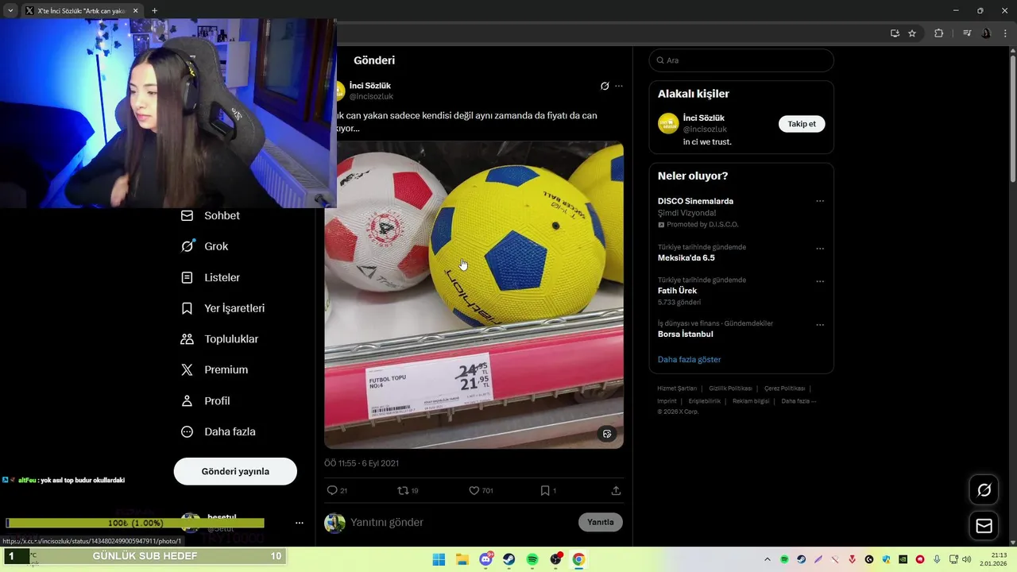Expand the Daha fazla menu

230,431
